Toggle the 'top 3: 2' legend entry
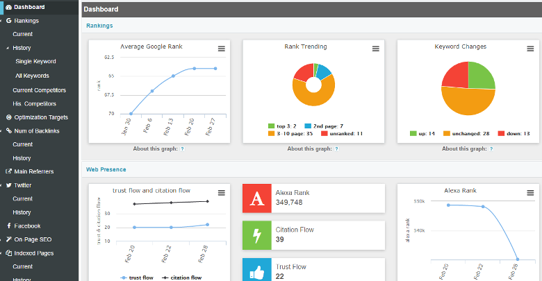The width and height of the screenshot is (542, 281). pyautogui.click(x=282, y=126)
